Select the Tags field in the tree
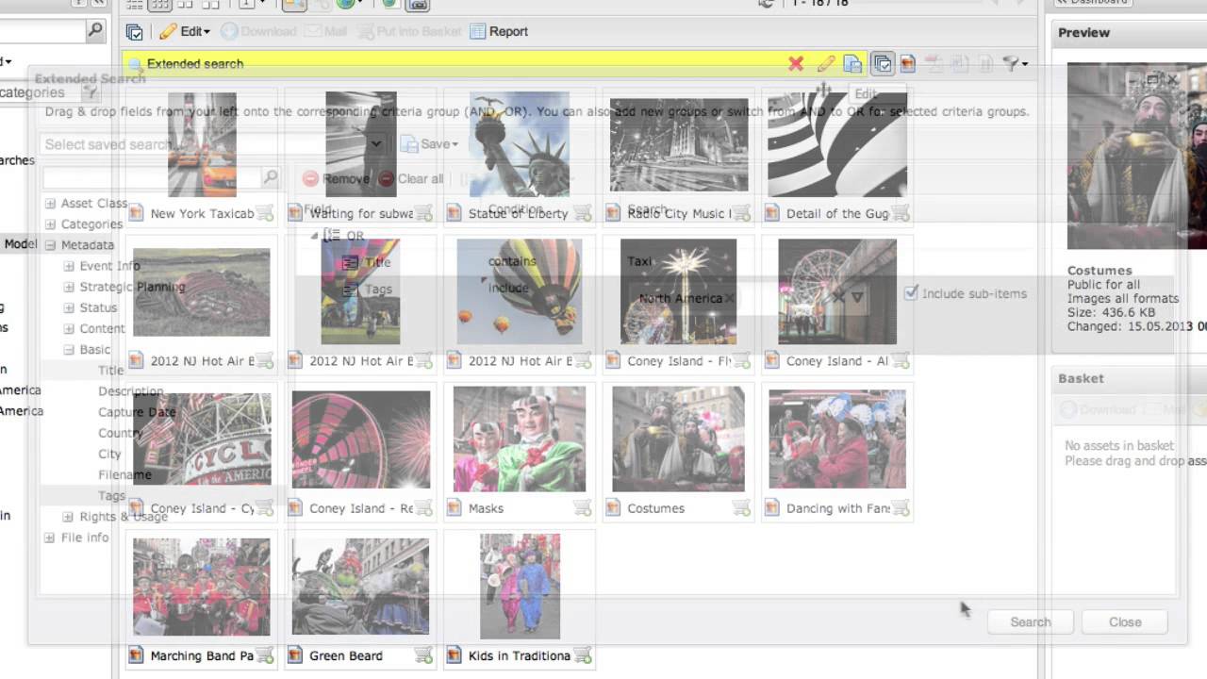1207x679 pixels. [x=111, y=495]
